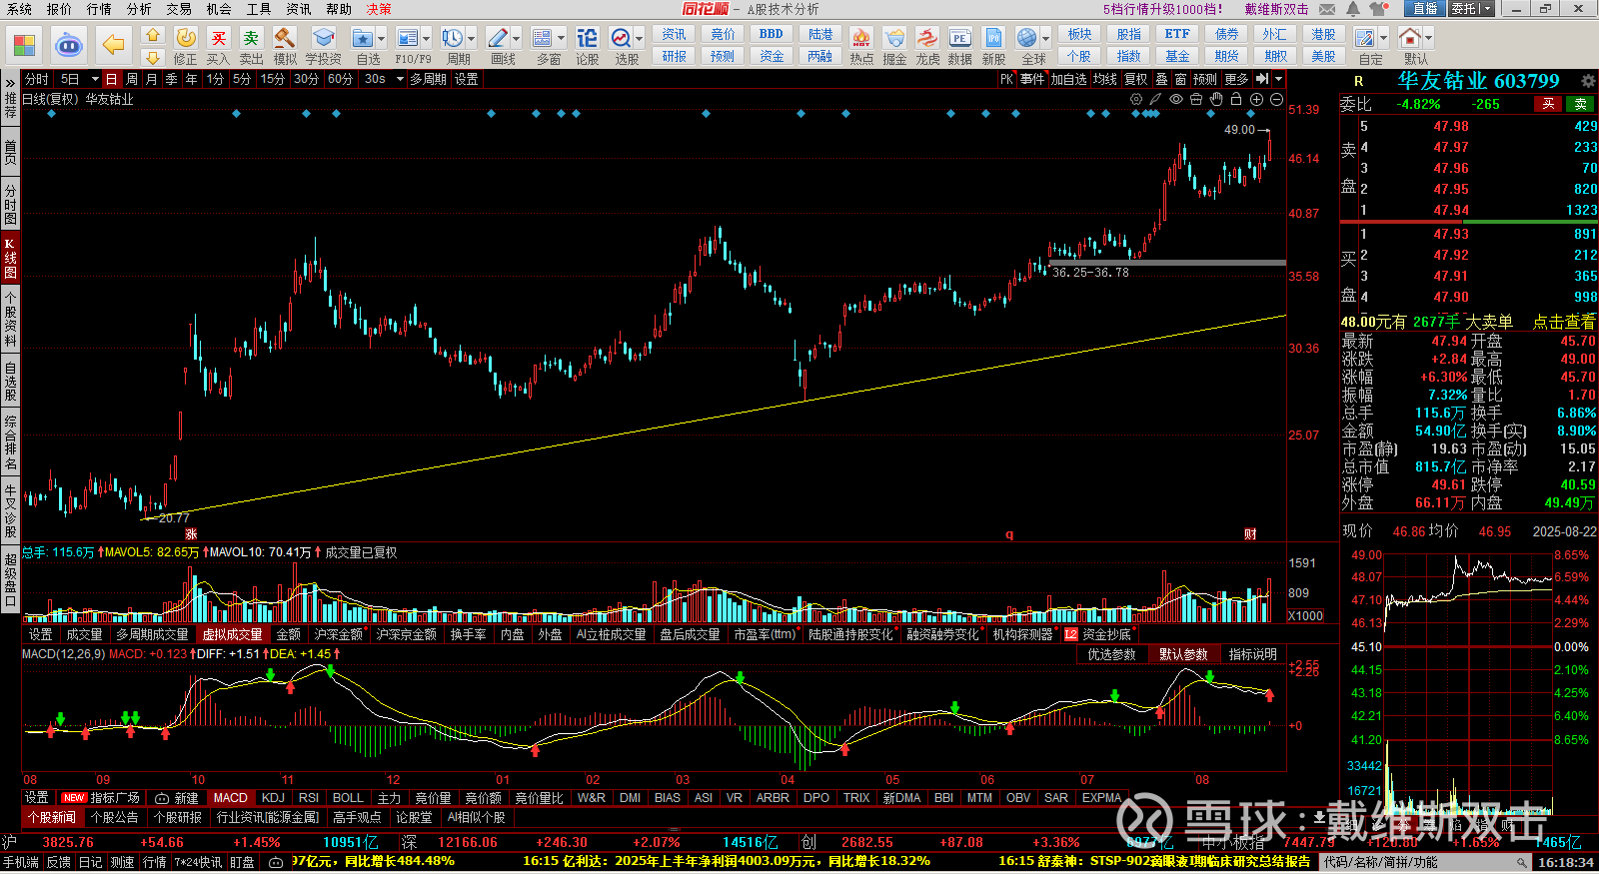
Task: Open the 交易 menu
Action: click(179, 9)
